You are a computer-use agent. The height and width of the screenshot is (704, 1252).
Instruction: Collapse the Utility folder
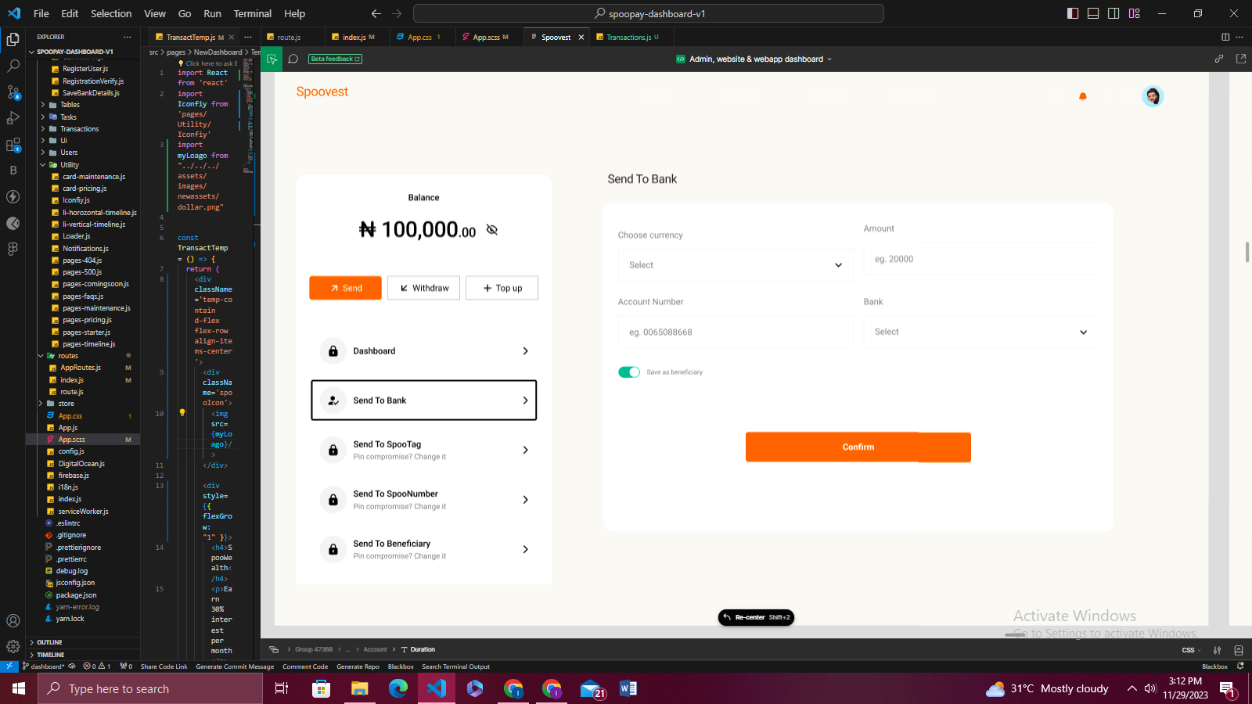click(70, 165)
